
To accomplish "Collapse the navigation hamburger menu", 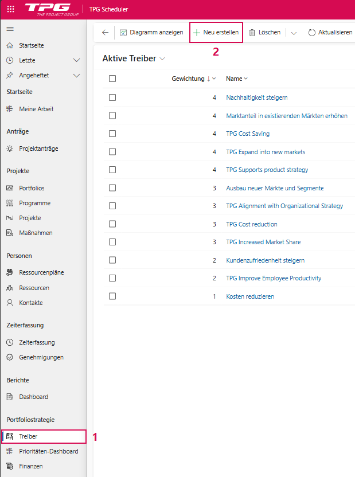I will click(10, 29).
